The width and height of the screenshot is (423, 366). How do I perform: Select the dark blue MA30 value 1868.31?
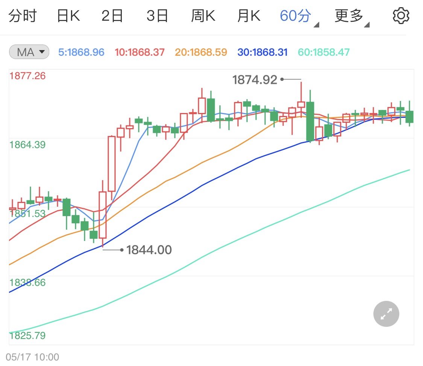click(262, 52)
